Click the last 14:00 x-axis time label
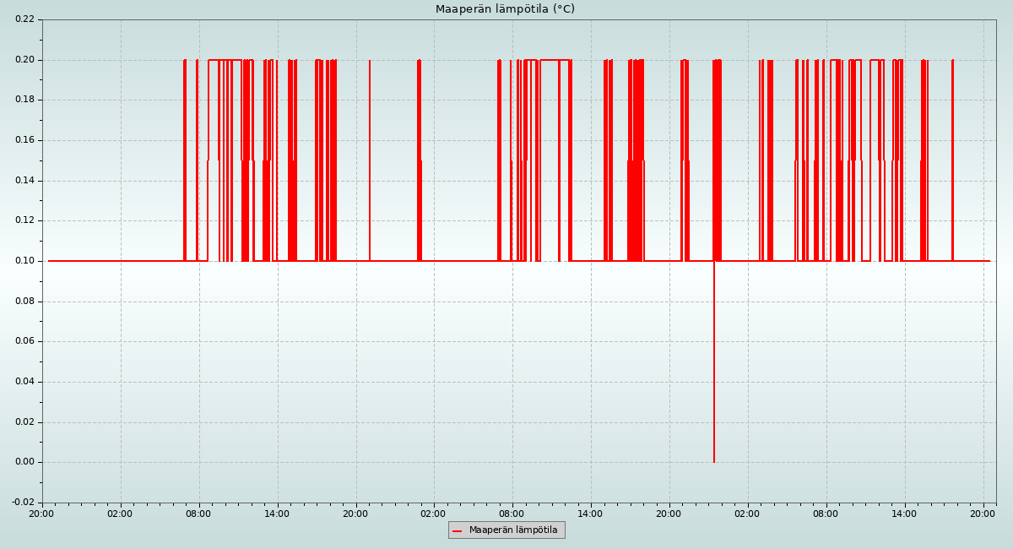Image resolution: width=1013 pixels, height=549 pixels. point(904,513)
